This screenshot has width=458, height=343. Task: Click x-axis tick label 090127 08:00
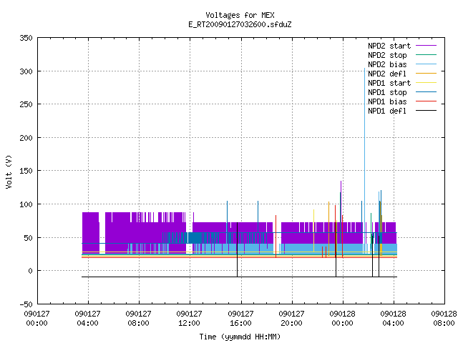pyautogui.click(x=138, y=319)
